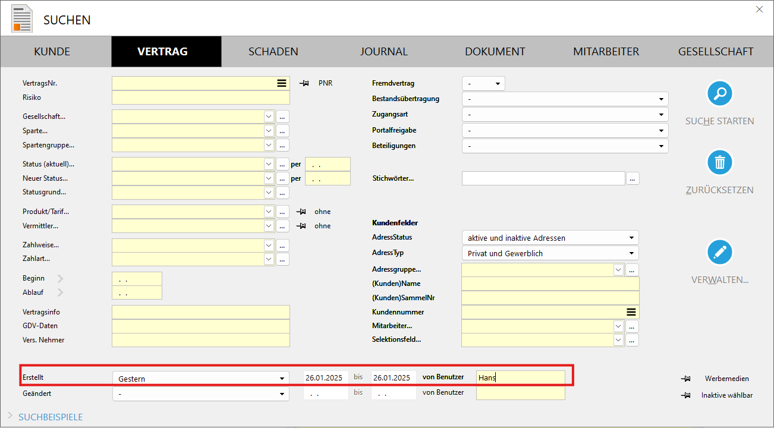Toggle the 'ohne' pin for Produkt/Tarif
Image resolution: width=774 pixels, height=428 pixels.
(303, 212)
